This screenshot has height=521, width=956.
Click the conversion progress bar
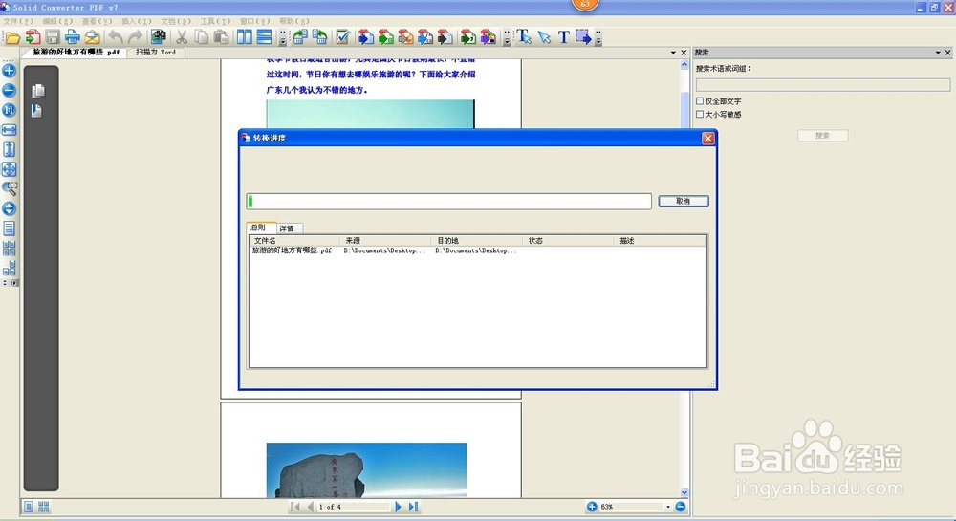449,201
